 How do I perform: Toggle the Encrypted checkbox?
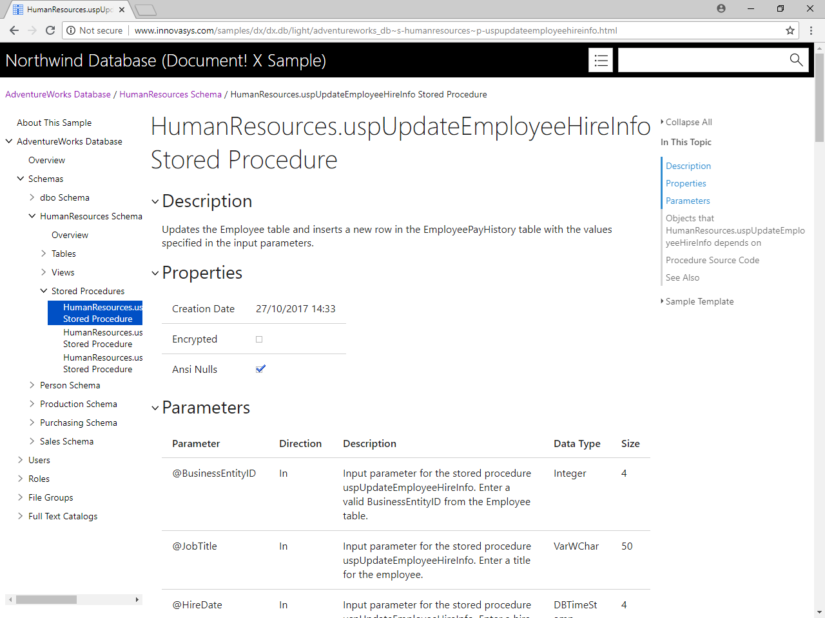[x=259, y=339]
